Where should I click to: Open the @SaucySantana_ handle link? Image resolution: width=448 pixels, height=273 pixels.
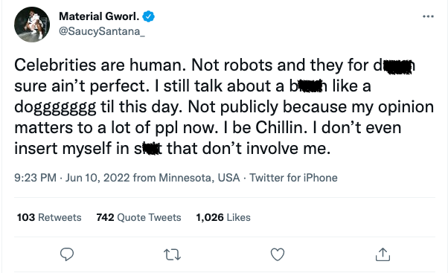pos(102,31)
